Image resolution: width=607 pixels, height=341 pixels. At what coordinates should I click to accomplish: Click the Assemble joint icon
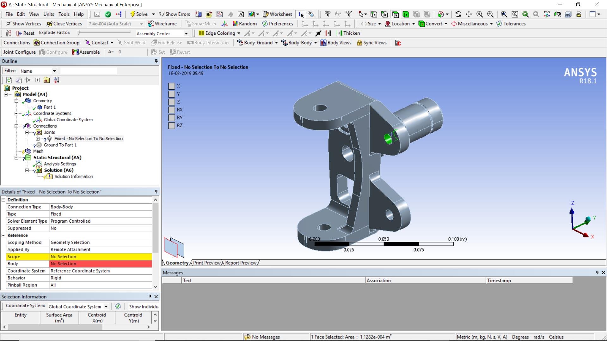pyautogui.click(x=75, y=52)
